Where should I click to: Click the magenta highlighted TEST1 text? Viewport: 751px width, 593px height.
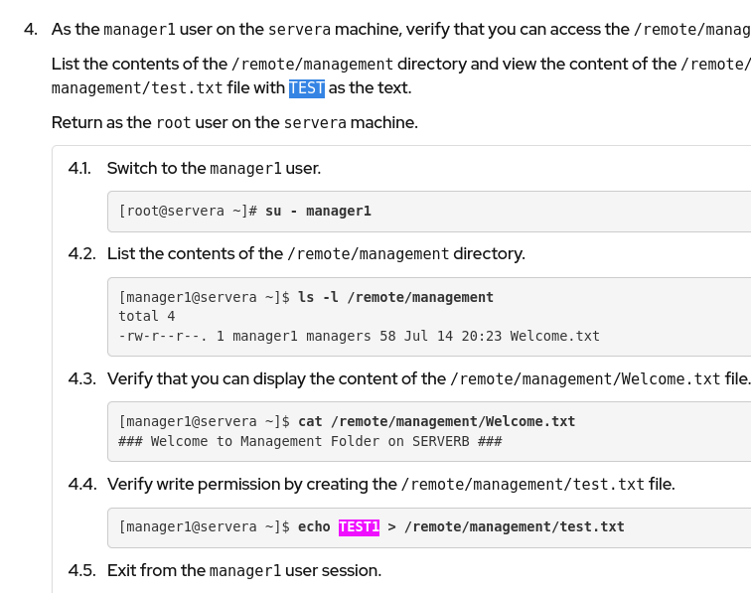pos(359,526)
